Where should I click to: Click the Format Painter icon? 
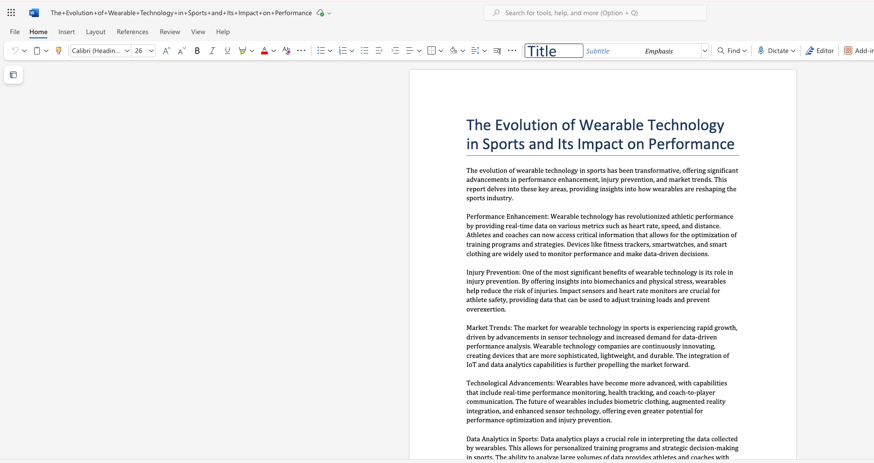click(59, 51)
